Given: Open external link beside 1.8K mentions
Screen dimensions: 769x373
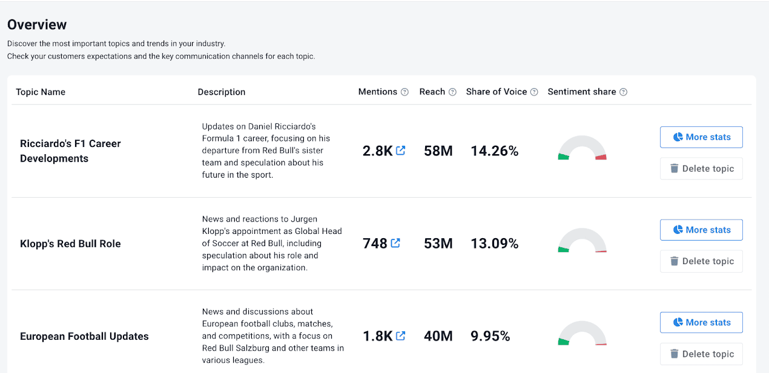Looking at the screenshot, I should (401, 336).
